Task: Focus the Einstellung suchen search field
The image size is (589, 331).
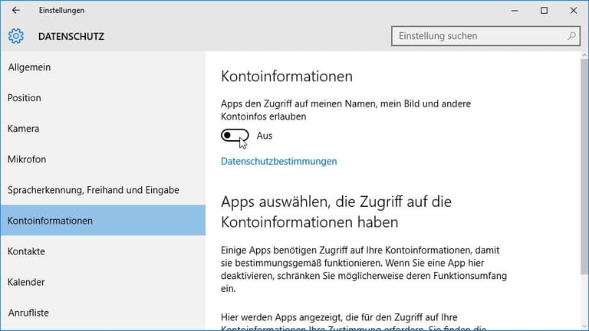Action: click(x=485, y=36)
